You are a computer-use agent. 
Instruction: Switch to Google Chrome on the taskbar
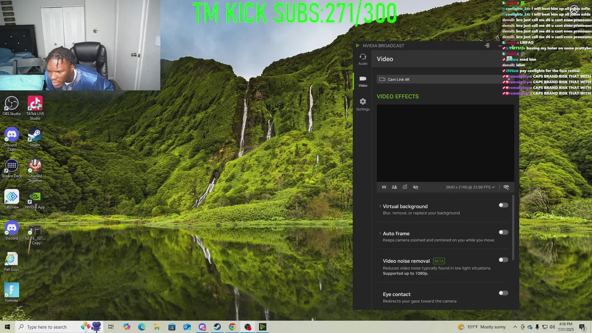click(232, 327)
